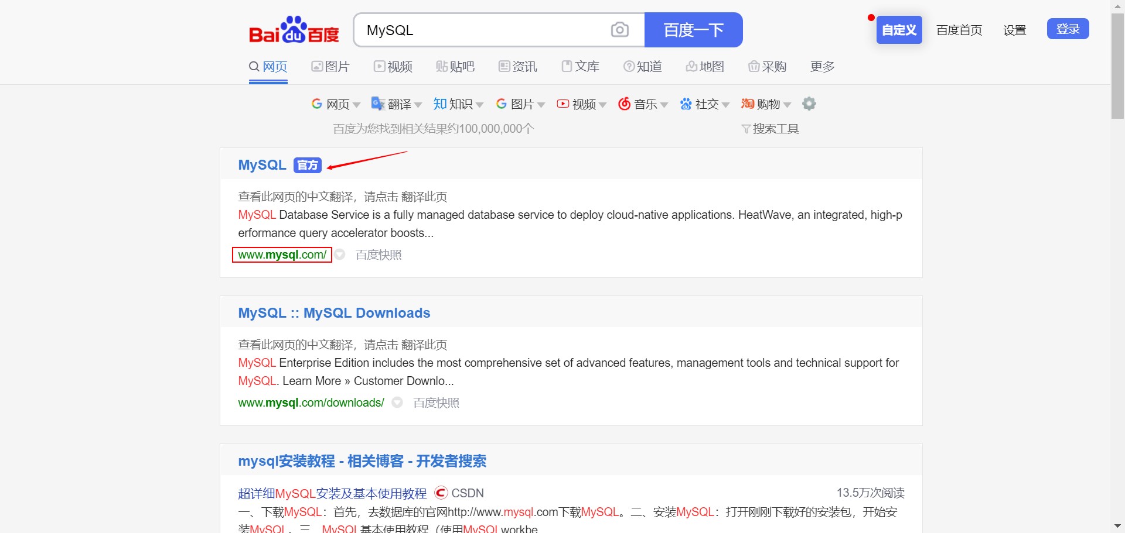Switch to the 知道 tab
Viewport: 1125px width, 533px height.
tap(643, 67)
